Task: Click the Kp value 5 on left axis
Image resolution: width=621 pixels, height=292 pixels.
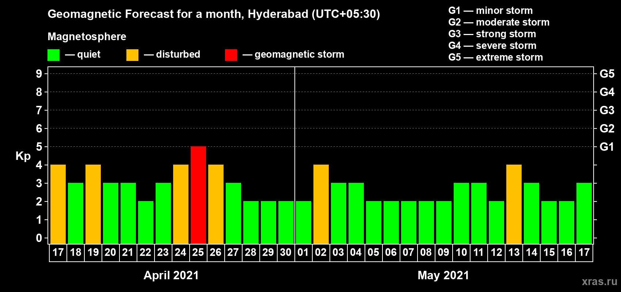Action: coord(39,147)
